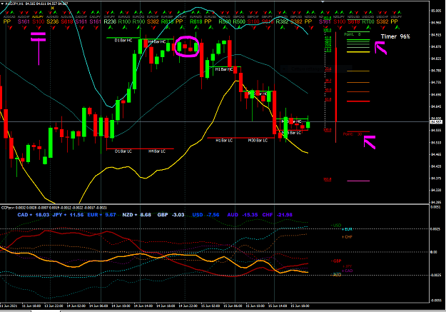446x312 pixels.
Task: Click the H4 Bar LC label
Action: coord(157,151)
